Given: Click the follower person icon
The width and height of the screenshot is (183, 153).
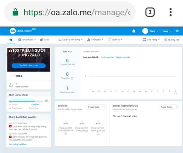Looking at the screenshot, I should tap(11, 85).
